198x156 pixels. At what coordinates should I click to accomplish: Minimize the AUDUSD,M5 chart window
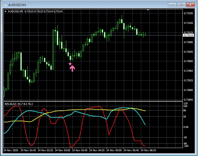click(172, 5)
